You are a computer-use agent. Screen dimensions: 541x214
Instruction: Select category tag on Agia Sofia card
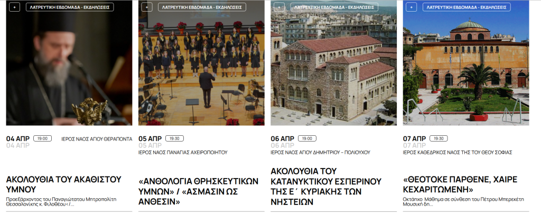click(x=467, y=7)
